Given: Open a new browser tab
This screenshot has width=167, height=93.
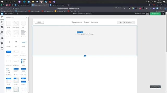Looking at the screenshot, I should coord(69,5).
